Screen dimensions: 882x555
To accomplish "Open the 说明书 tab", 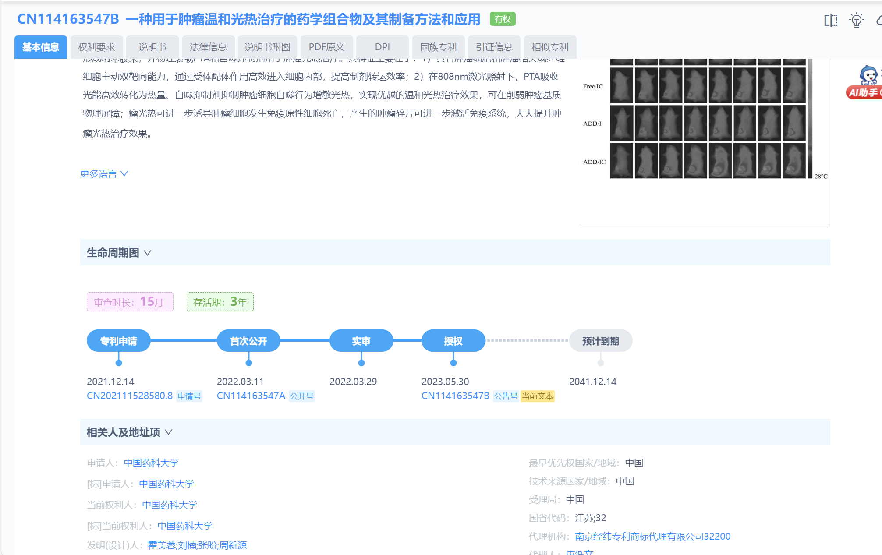I will tap(152, 47).
